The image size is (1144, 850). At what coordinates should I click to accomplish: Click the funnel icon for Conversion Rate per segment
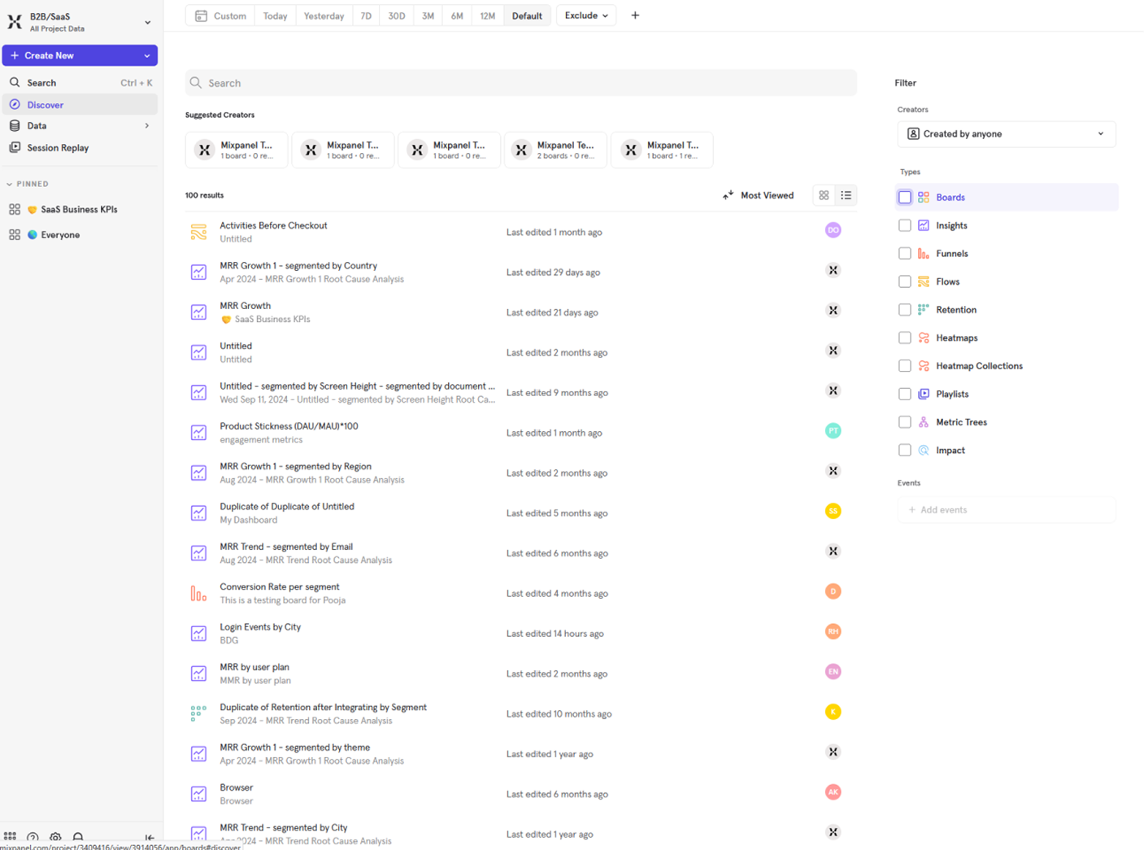click(x=198, y=594)
